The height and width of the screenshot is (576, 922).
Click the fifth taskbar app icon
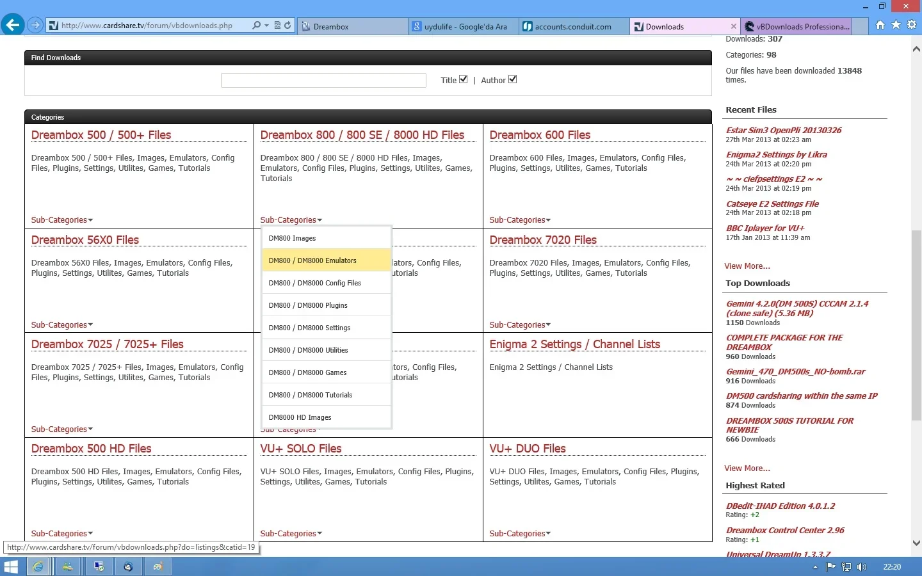pyautogui.click(x=158, y=566)
